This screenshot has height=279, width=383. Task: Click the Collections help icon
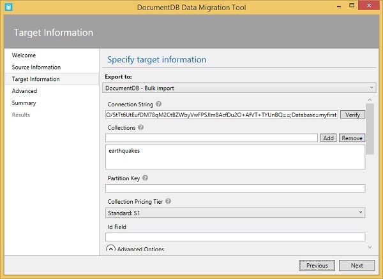tap(141, 127)
